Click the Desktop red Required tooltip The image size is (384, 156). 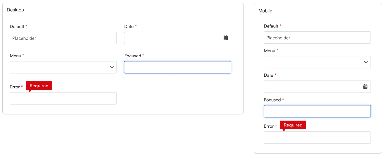click(x=39, y=86)
